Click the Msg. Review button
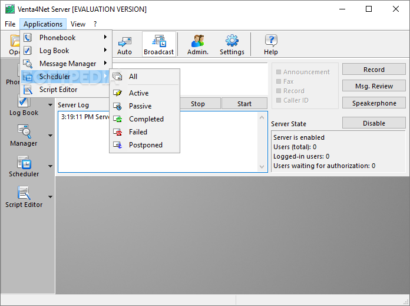Image resolution: width=410 pixels, height=306 pixels. [374, 86]
